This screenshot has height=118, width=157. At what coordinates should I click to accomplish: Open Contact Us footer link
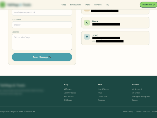pyautogui.click(x=102, y=97)
